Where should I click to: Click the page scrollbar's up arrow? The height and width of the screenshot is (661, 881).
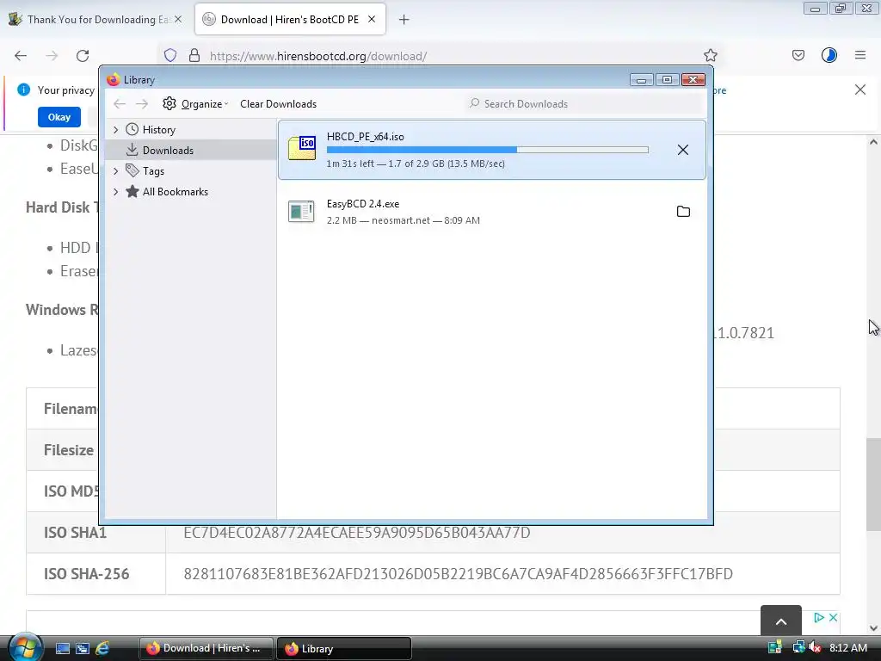pos(873,142)
